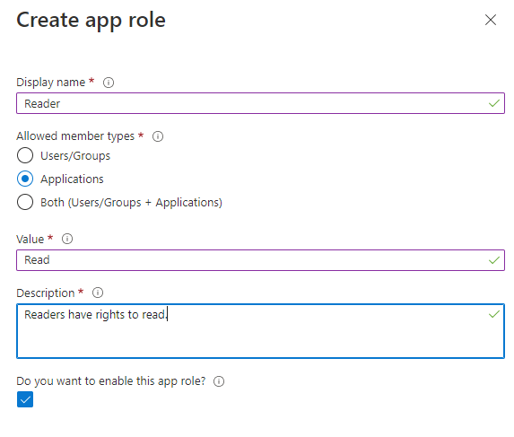The image size is (514, 437).
Task: Select Both (Users/Groups + Applications) option
Action: [x=25, y=202]
